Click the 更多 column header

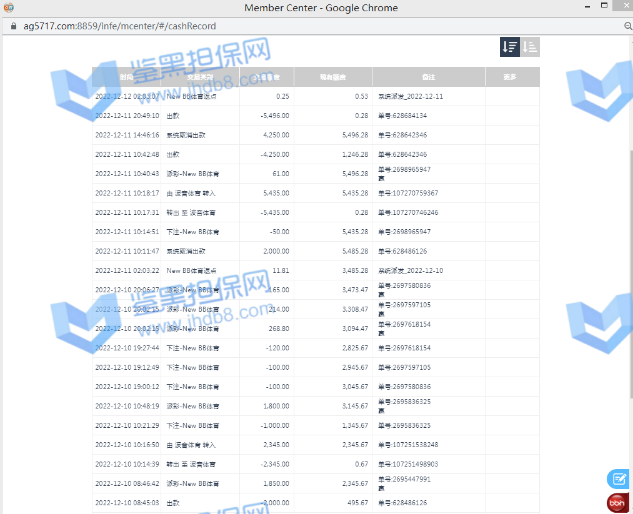click(x=510, y=77)
